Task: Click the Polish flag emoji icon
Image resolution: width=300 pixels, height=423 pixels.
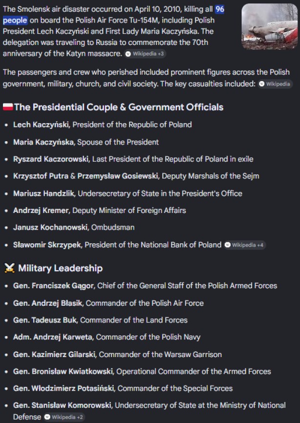Action: [8, 107]
